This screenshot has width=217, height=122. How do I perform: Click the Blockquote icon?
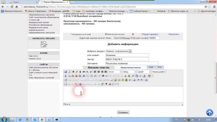coord(106,76)
